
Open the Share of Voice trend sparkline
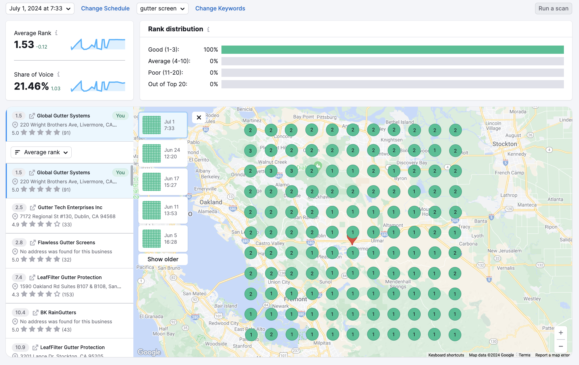tap(98, 86)
